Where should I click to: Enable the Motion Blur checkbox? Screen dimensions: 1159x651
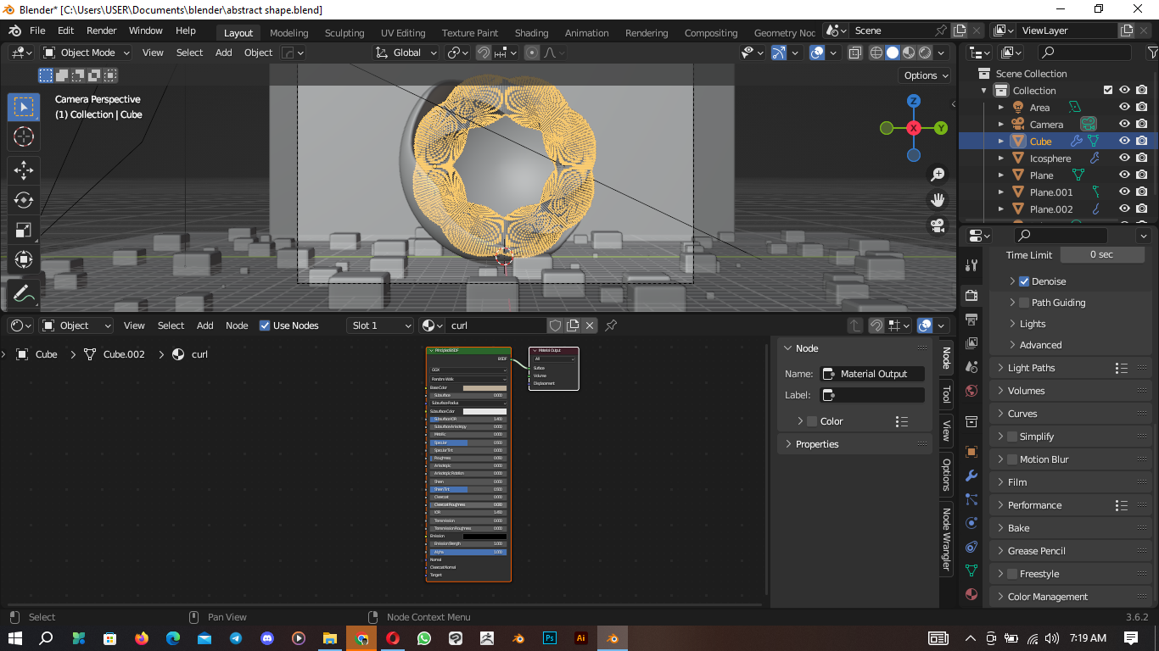coord(1012,459)
